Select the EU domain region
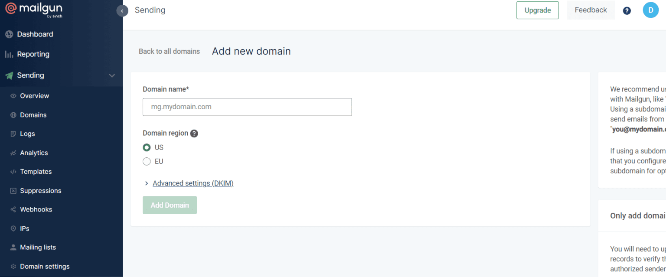 (147, 161)
